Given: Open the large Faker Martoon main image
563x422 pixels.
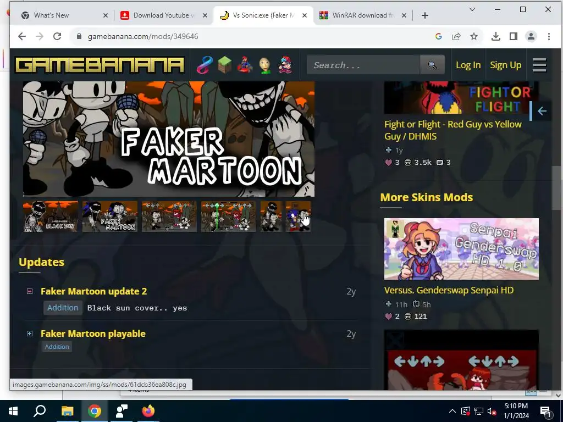Looking at the screenshot, I should tap(169, 139).
